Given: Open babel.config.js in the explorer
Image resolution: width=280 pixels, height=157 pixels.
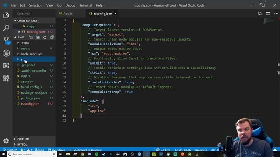Looking at the screenshot, I should (34, 87).
